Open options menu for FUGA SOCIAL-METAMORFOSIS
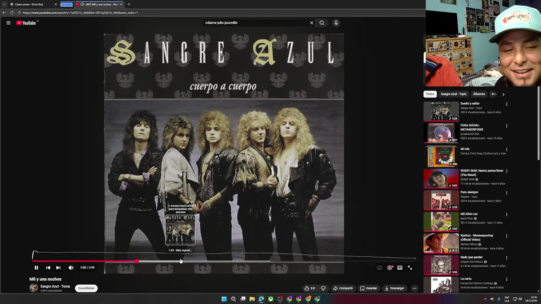Image resolution: width=541 pixels, height=304 pixels. [506, 126]
